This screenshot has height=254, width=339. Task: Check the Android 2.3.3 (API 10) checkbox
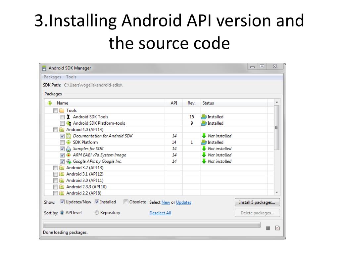coord(56,187)
